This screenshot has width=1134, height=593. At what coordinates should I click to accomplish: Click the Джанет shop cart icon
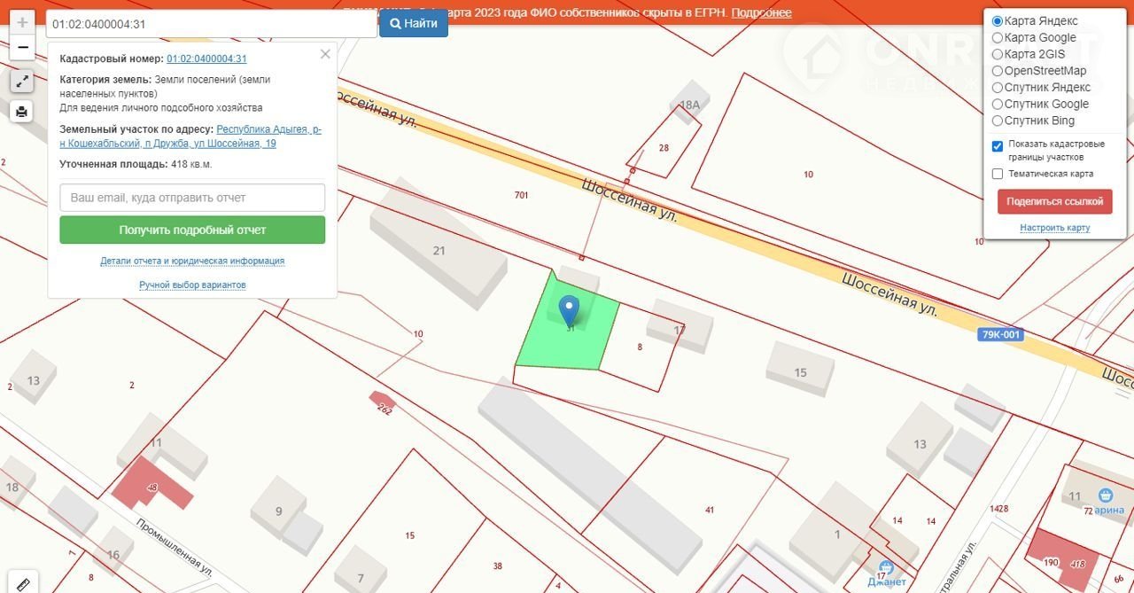[883, 567]
